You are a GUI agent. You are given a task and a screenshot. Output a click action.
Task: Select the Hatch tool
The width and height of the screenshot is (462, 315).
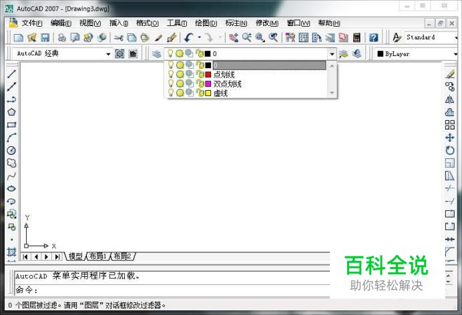tap(11, 252)
